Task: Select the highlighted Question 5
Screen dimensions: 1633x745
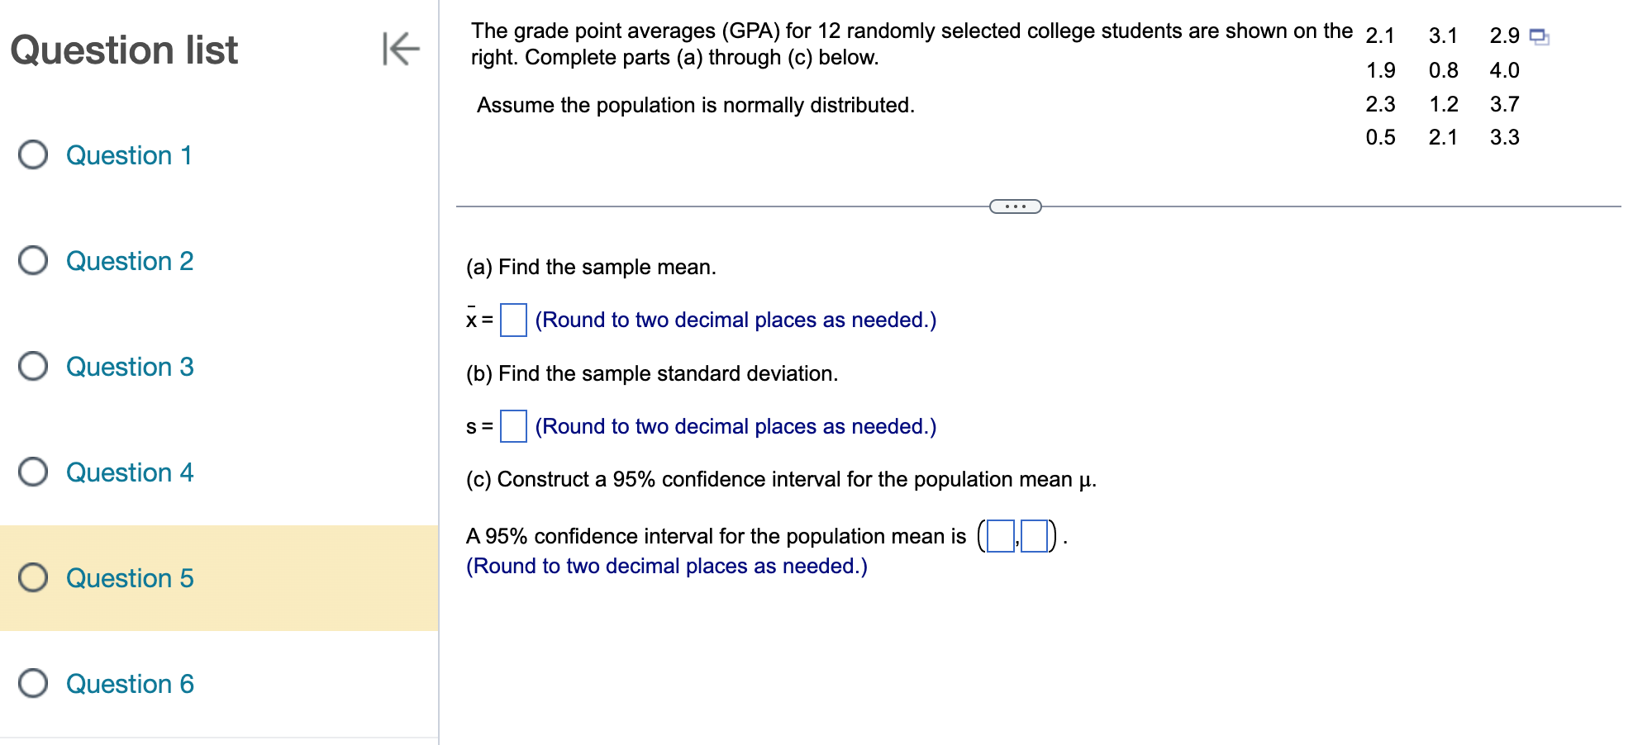Action: coord(129,578)
